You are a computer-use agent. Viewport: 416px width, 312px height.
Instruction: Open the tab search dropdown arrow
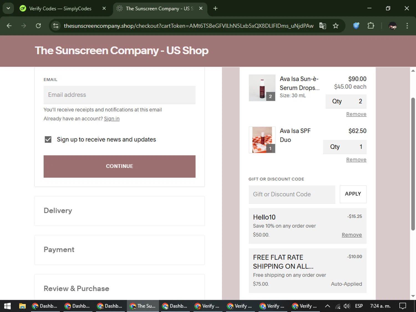[8, 8]
